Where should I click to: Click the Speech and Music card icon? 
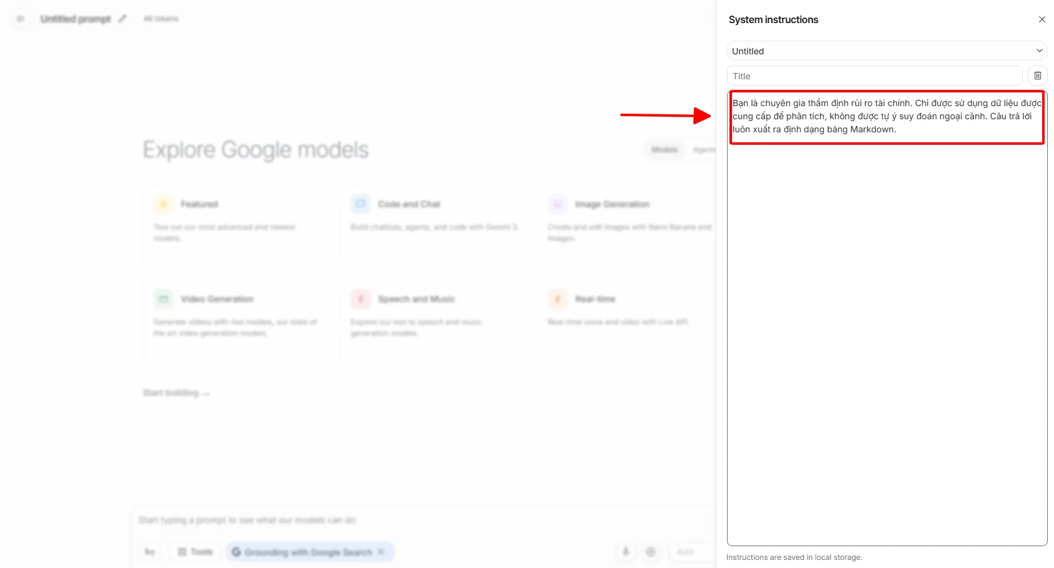(361, 299)
